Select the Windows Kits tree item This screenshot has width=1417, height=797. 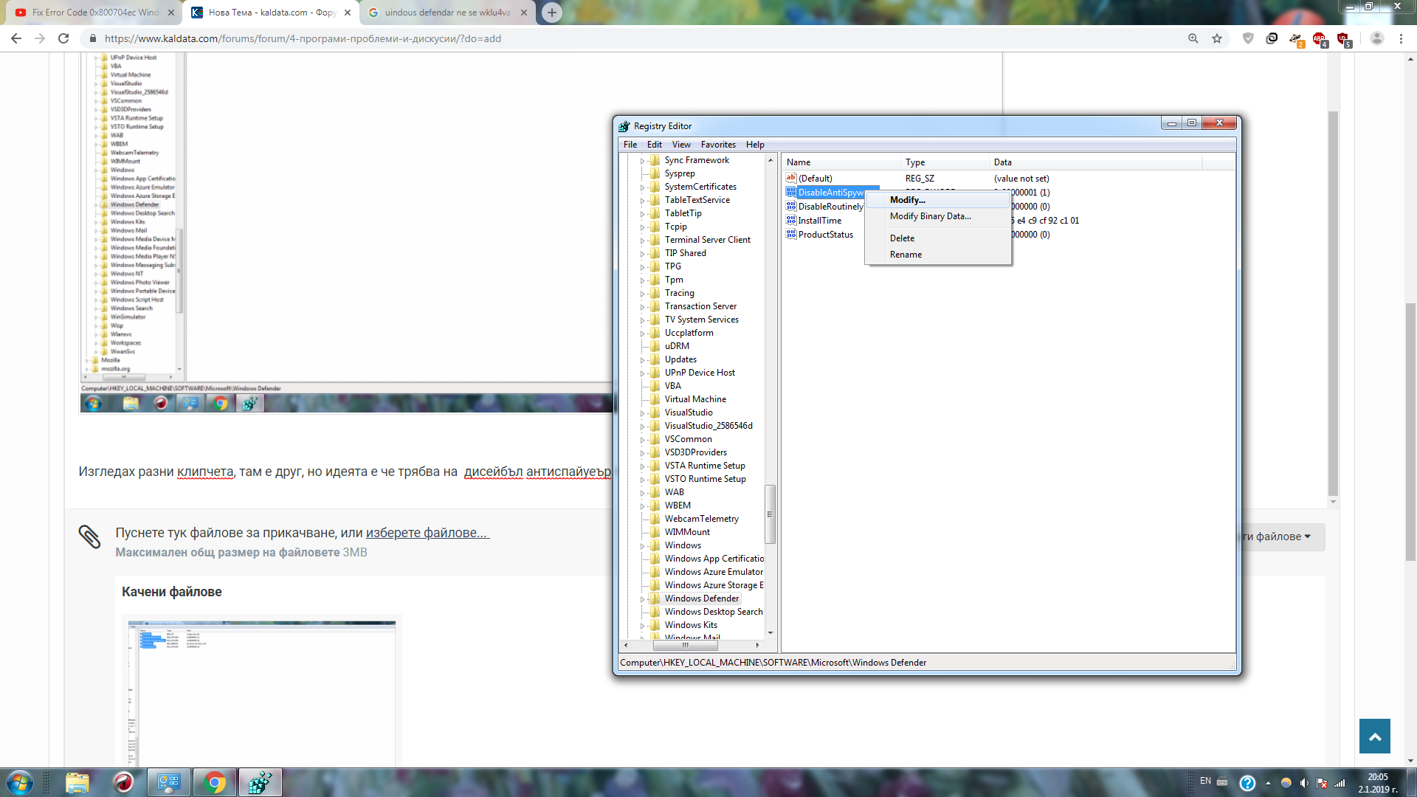691,625
